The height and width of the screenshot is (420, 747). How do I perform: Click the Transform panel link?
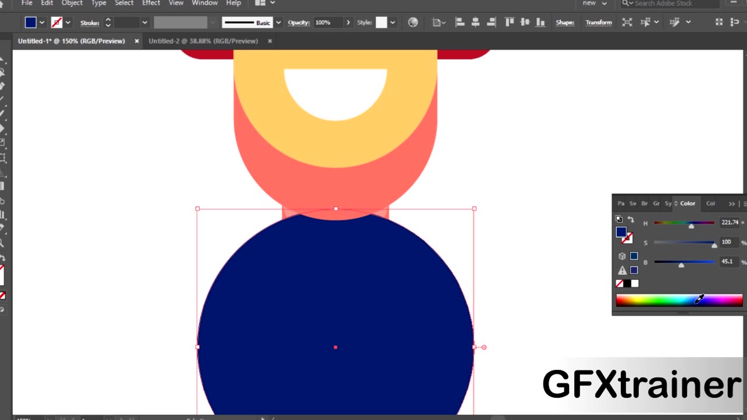click(x=599, y=23)
